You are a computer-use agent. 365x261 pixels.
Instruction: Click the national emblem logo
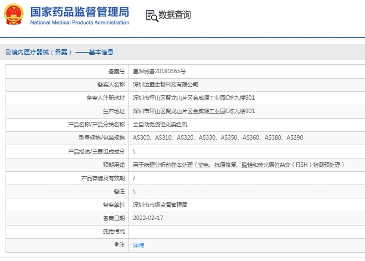(x=14, y=14)
